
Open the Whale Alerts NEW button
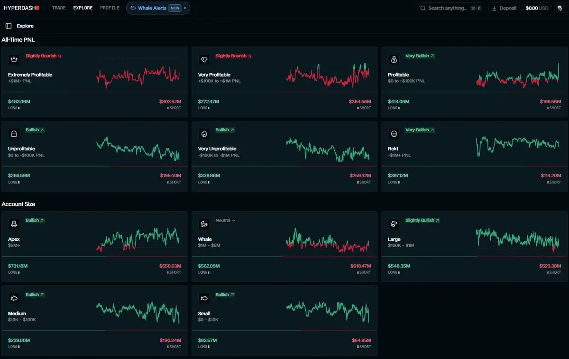point(158,8)
